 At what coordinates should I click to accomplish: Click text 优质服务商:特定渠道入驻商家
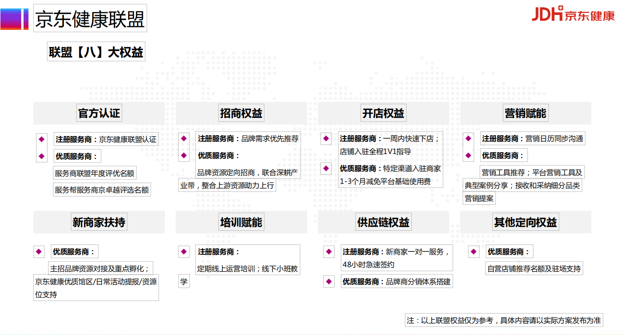390,169
